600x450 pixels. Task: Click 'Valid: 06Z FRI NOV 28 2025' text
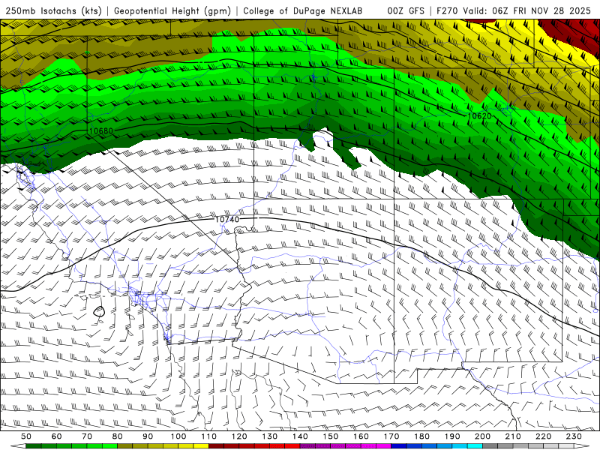(x=526, y=10)
